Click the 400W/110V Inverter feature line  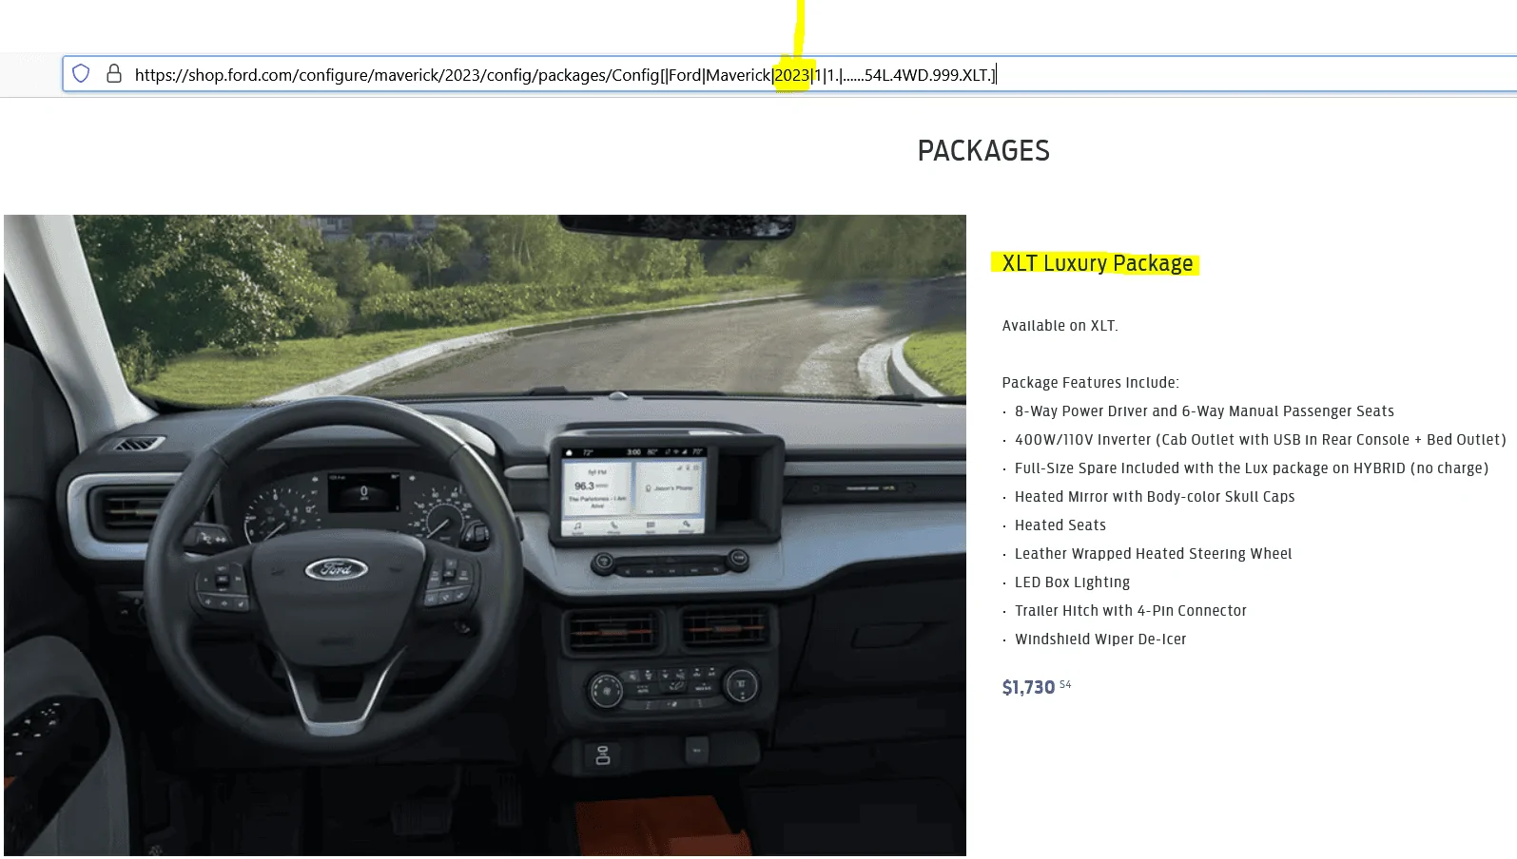click(x=1260, y=440)
